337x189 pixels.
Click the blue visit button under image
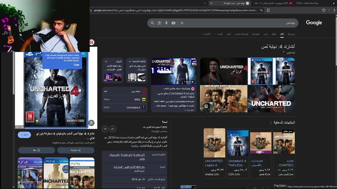pos(24,135)
